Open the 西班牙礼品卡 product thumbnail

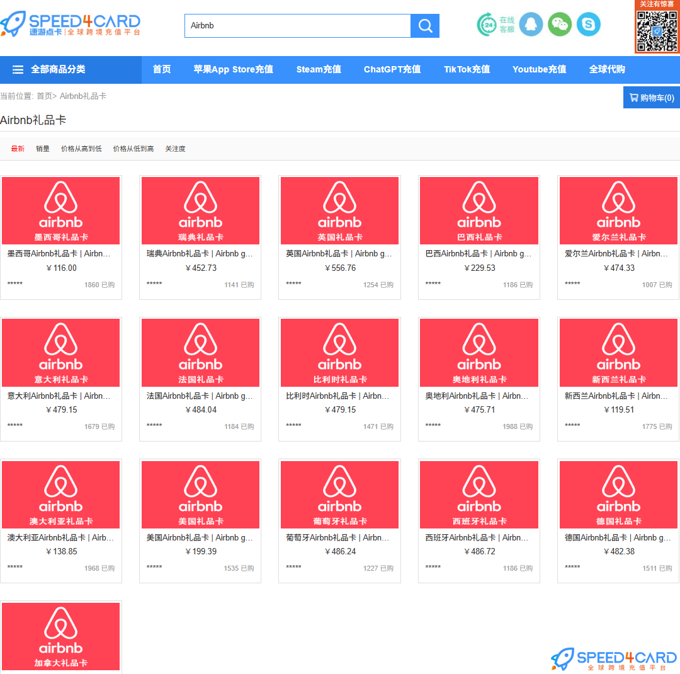479,494
